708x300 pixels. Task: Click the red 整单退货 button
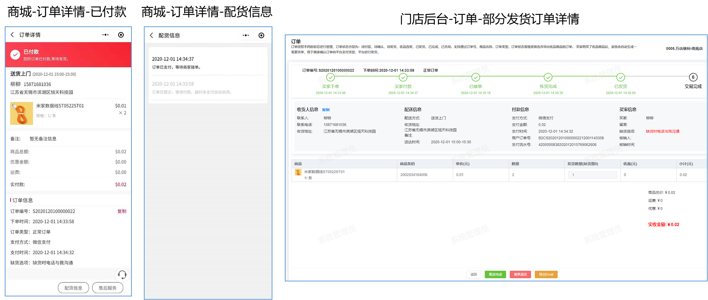tap(520, 274)
